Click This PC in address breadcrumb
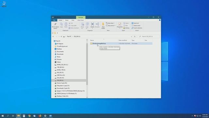Viewport: 209px width, 118px height. 69,36
